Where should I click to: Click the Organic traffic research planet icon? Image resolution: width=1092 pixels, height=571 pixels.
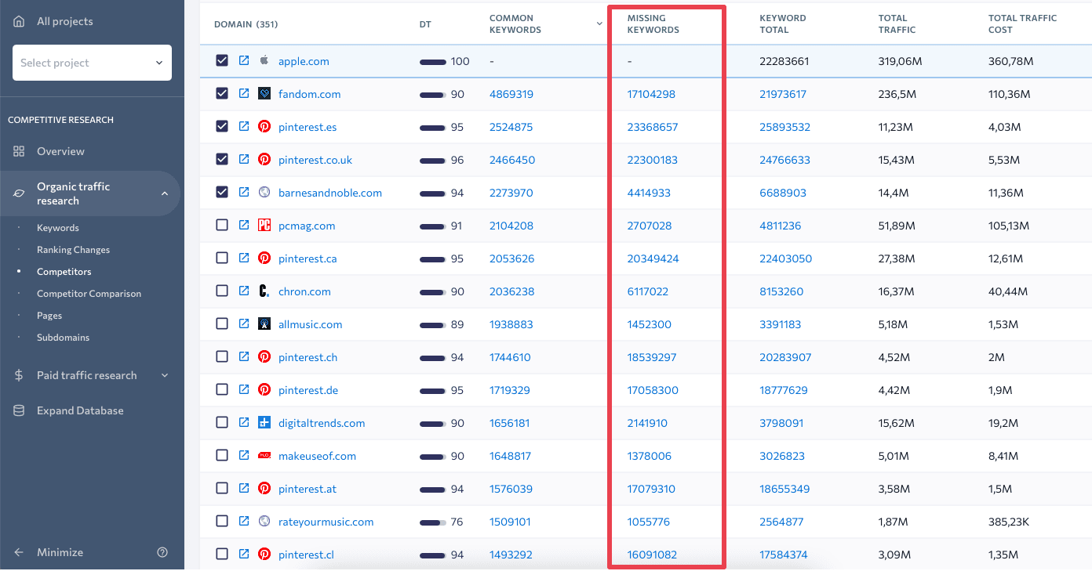pos(19,193)
